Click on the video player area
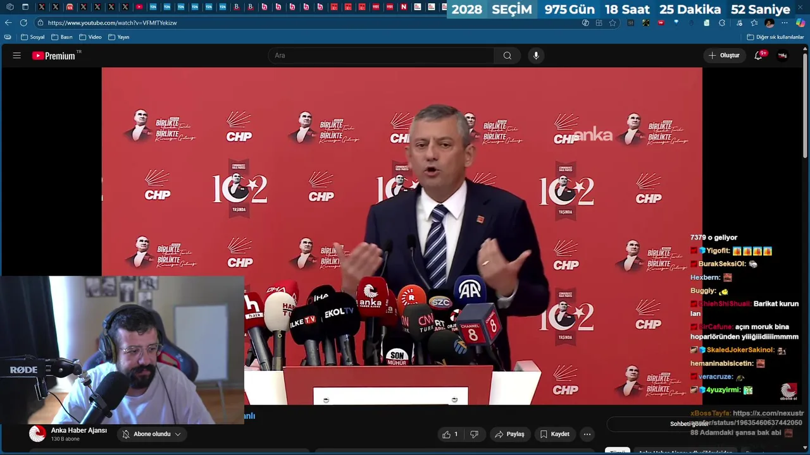The image size is (810, 455). click(402, 236)
